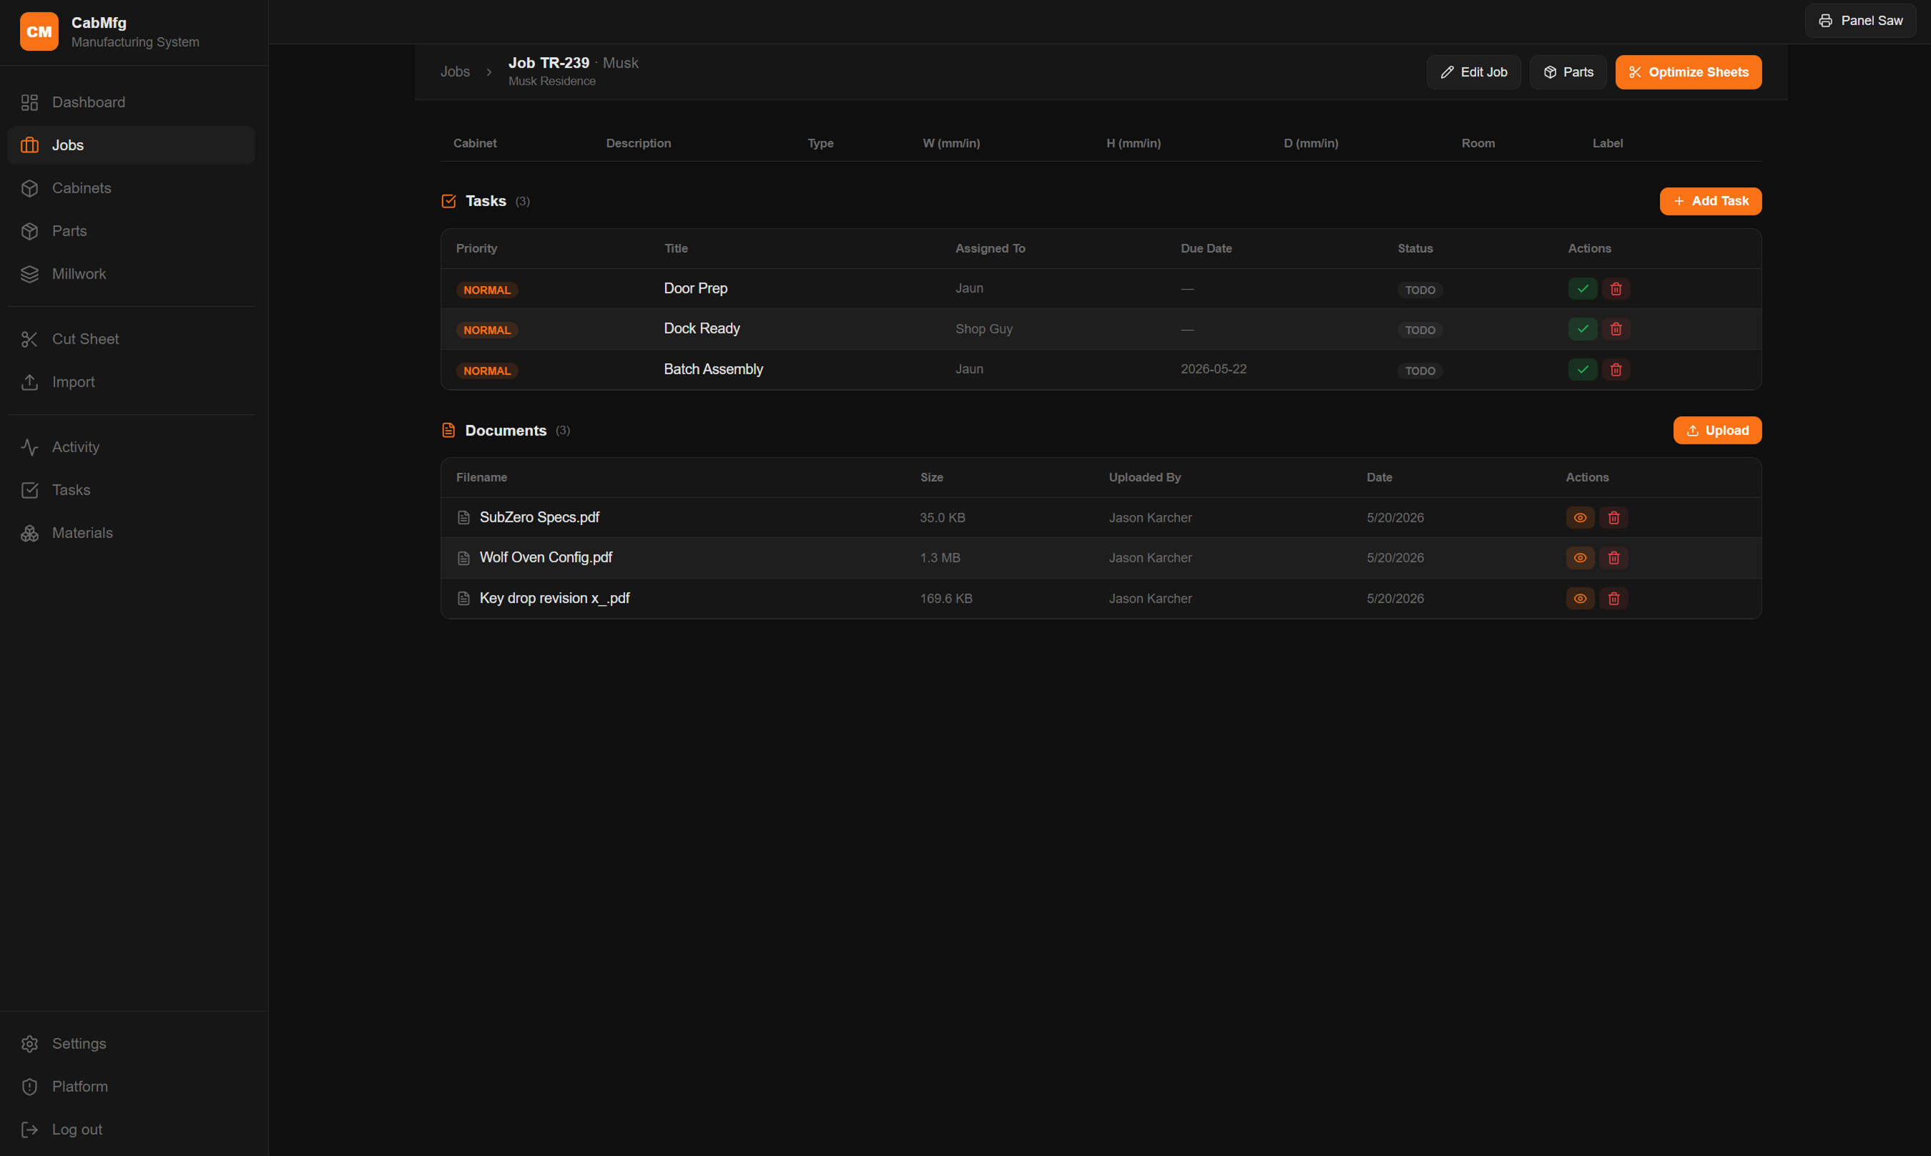Click the Musk Residence subtitle

[x=551, y=81]
